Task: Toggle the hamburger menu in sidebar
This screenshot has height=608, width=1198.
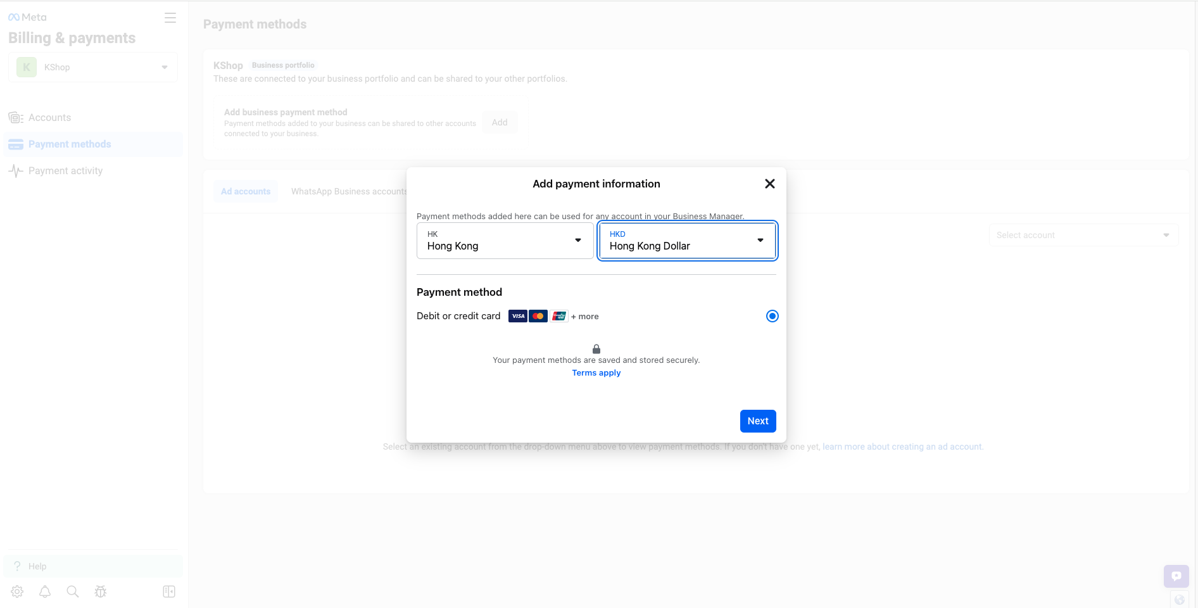Action: (170, 18)
